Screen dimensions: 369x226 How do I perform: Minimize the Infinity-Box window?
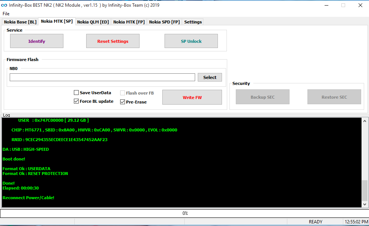pyautogui.click(x=326, y=5)
